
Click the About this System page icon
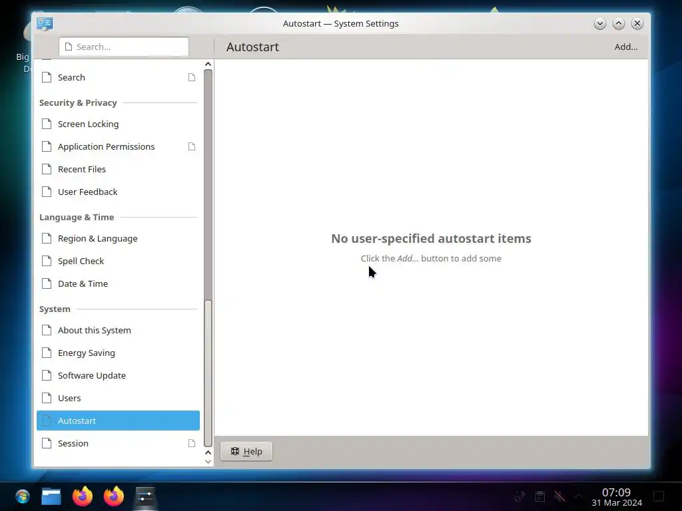pos(47,330)
